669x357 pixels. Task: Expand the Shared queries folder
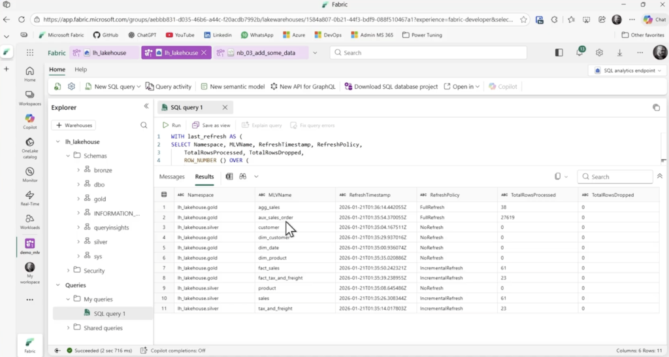click(69, 328)
